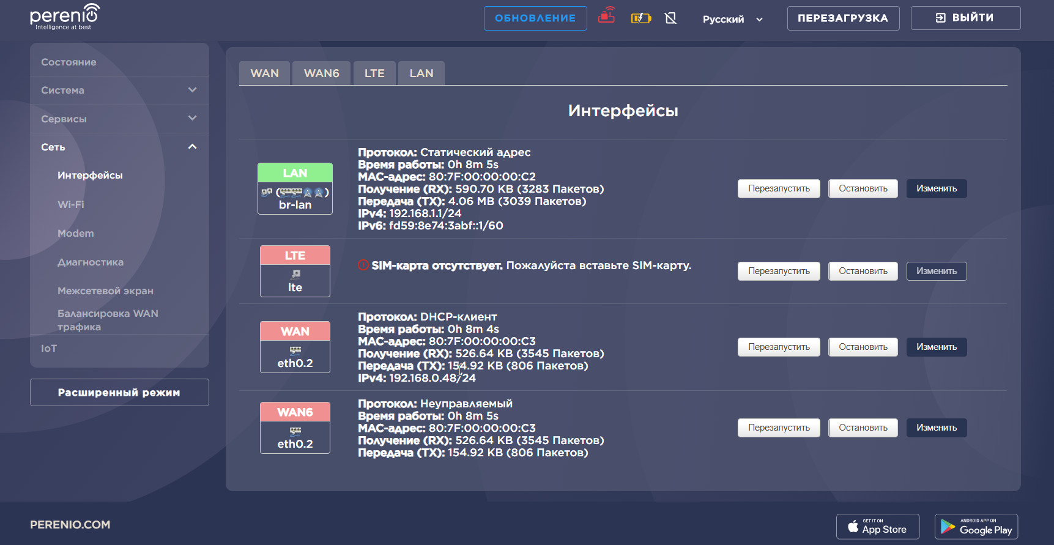This screenshot has height=545, width=1054.
Task: Click the ОБНОВЛЕНИЕ button
Action: point(535,18)
